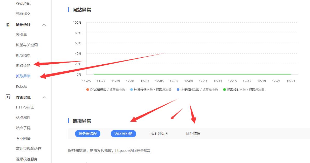The height and width of the screenshot is (163, 310).
Task: Collapse the 数据统计 sidebar section
Action: 44,24
